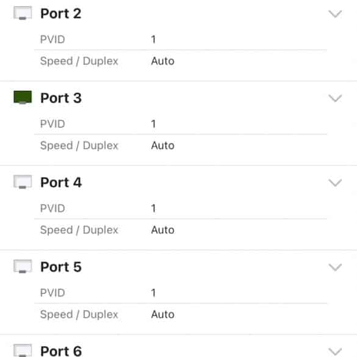The height and width of the screenshot is (357, 357).
Task: Edit PVID value for Port 2
Action: coord(153,40)
